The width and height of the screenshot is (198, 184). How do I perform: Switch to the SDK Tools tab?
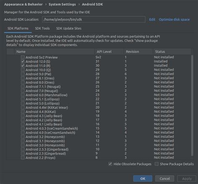pos(42,28)
